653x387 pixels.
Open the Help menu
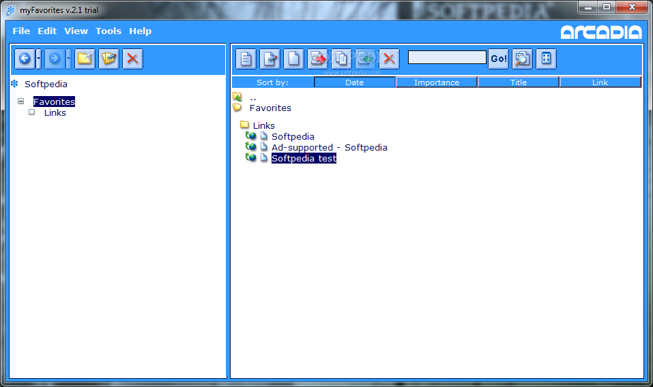(x=141, y=31)
